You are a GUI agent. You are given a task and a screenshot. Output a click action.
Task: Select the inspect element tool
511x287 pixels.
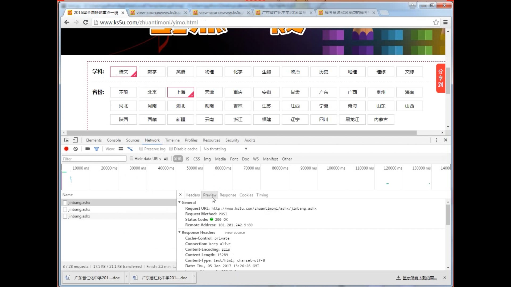click(x=67, y=140)
